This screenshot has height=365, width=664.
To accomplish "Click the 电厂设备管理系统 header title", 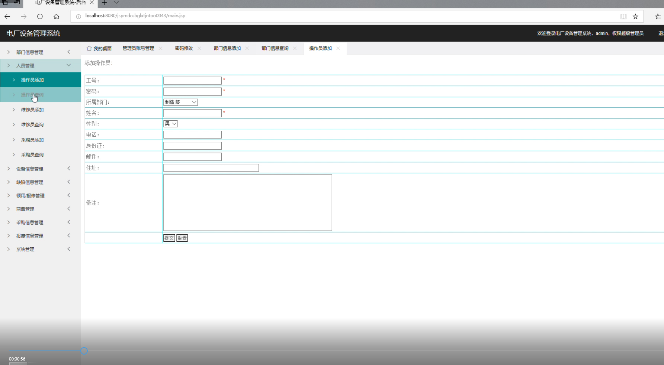I will (x=33, y=33).
